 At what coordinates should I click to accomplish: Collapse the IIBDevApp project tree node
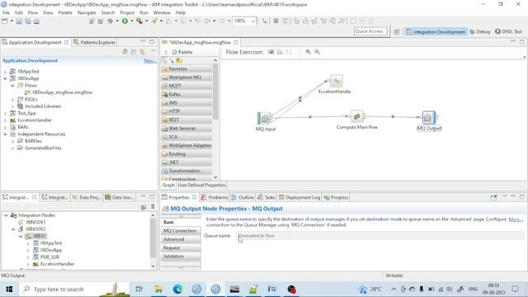pos(5,78)
